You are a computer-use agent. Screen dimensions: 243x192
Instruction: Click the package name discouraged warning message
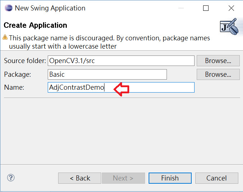(109, 42)
